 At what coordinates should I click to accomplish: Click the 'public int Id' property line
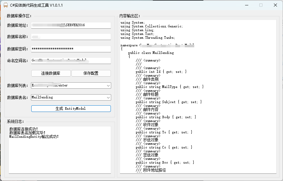(161, 72)
